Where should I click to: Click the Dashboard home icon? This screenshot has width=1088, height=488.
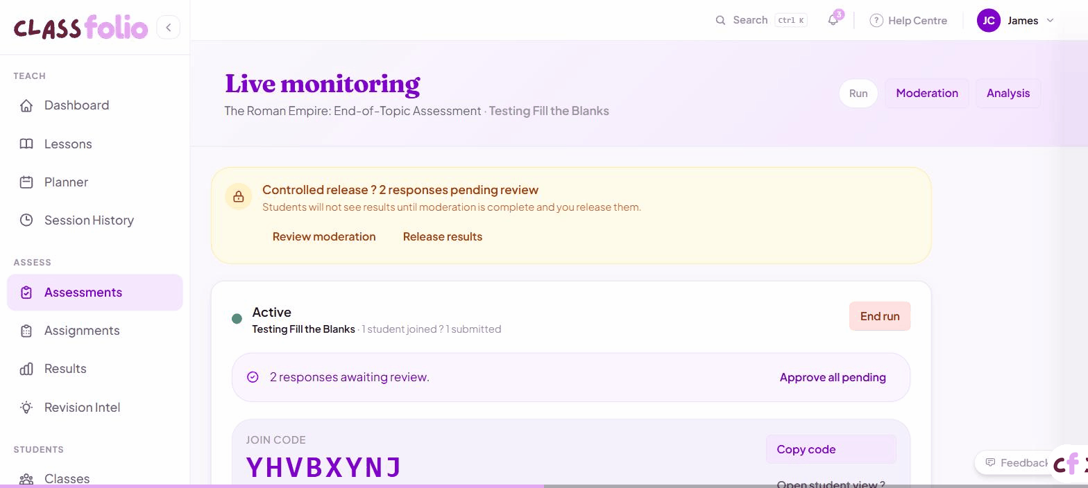(26, 105)
